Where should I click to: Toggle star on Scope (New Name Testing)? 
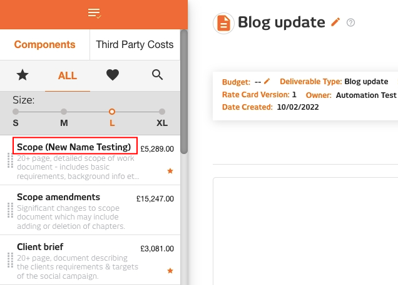(x=170, y=171)
